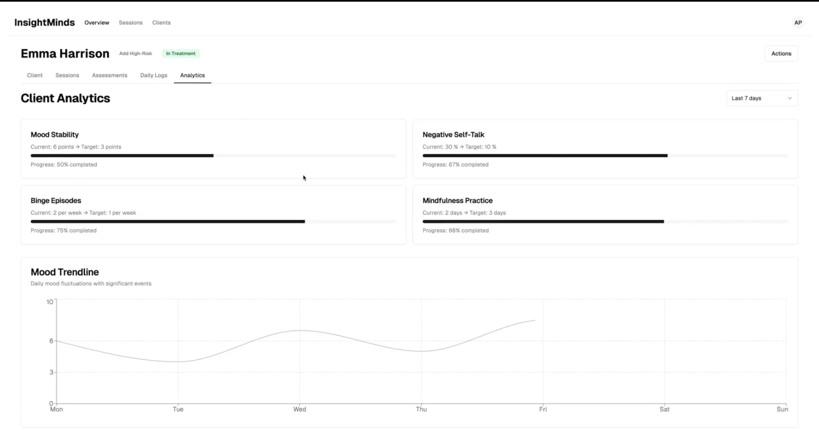Click the InsightMinds logo
This screenshot has height=430, width=819.
45,23
